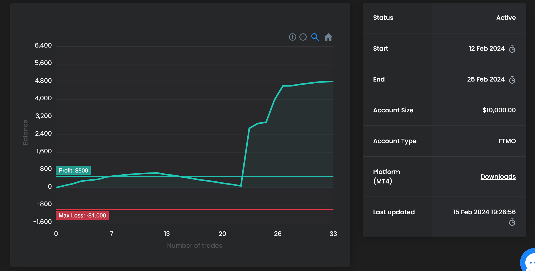Click the 25 Feb 2024 end date

click(x=486, y=79)
